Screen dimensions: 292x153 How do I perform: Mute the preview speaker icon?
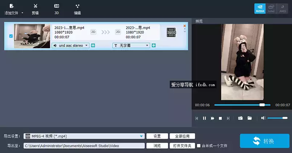pyautogui.click(x=263, y=118)
